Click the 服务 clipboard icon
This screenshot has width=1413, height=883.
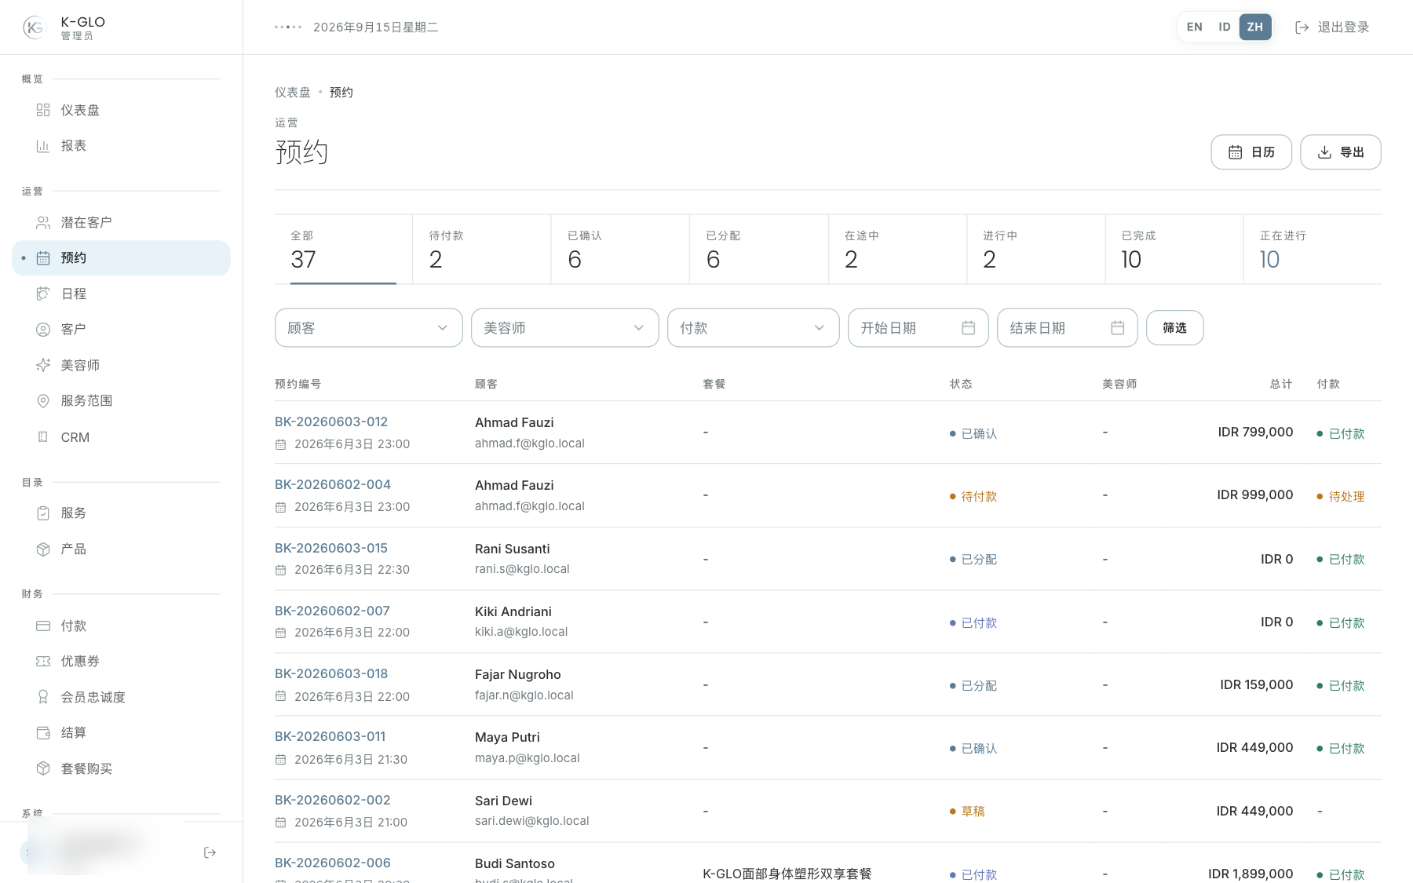(x=43, y=513)
